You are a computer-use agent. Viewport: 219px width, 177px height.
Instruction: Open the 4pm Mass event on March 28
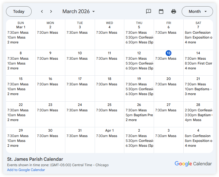[x=193, y=120]
